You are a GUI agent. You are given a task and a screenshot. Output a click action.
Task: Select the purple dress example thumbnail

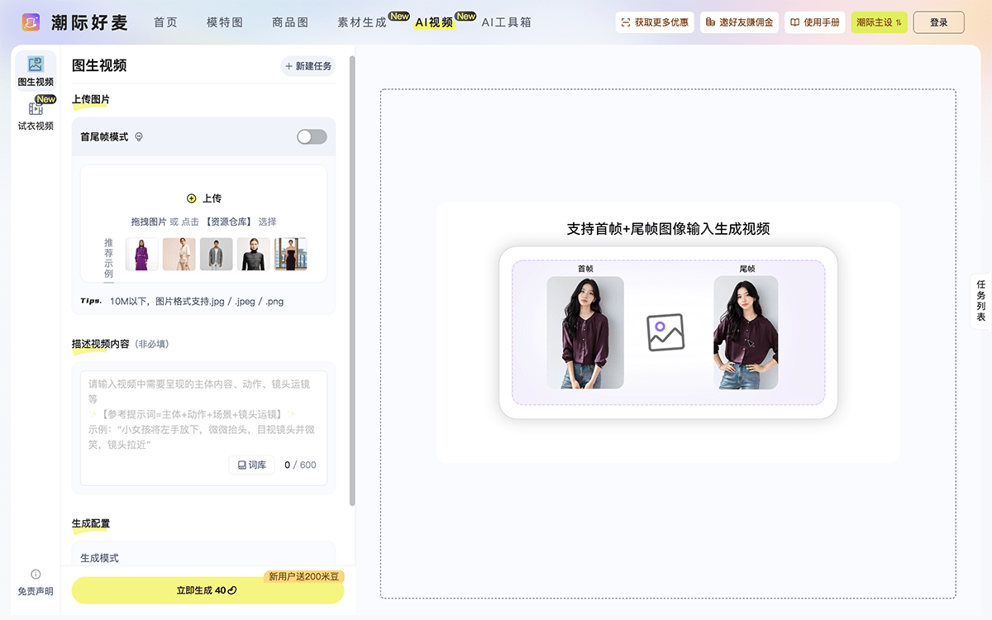(x=141, y=255)
